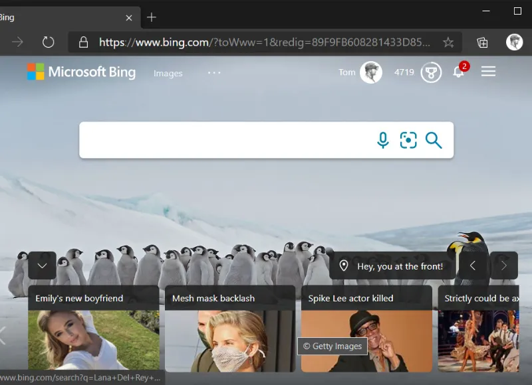The image size is (532, 385).
Task: Switch to Images search
Action: pyautogui.click(x=168, y=73)
